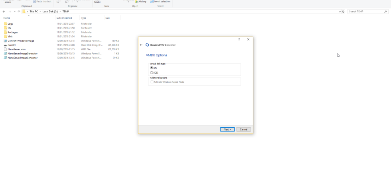Click TEMP in the address breadcrumb
This screenshot has width=391, height=179.
pyautogui.click(x=65, y=12)
